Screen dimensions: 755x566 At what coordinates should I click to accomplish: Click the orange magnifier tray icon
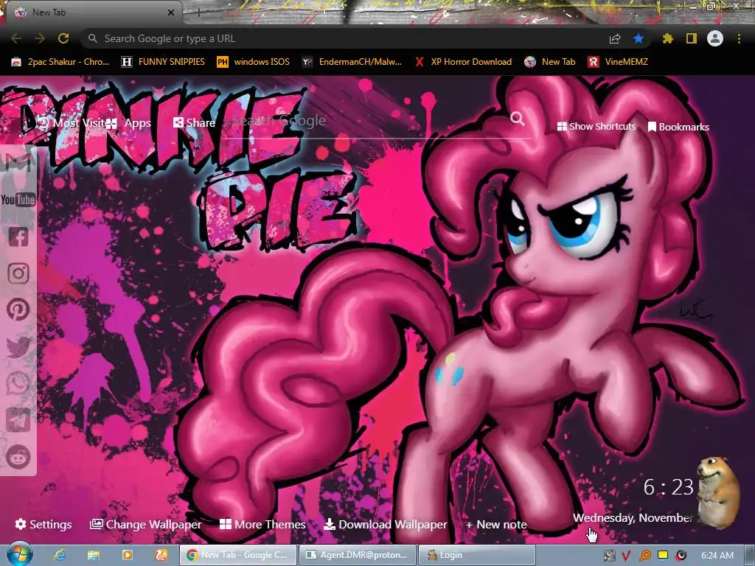coord(644,556)
